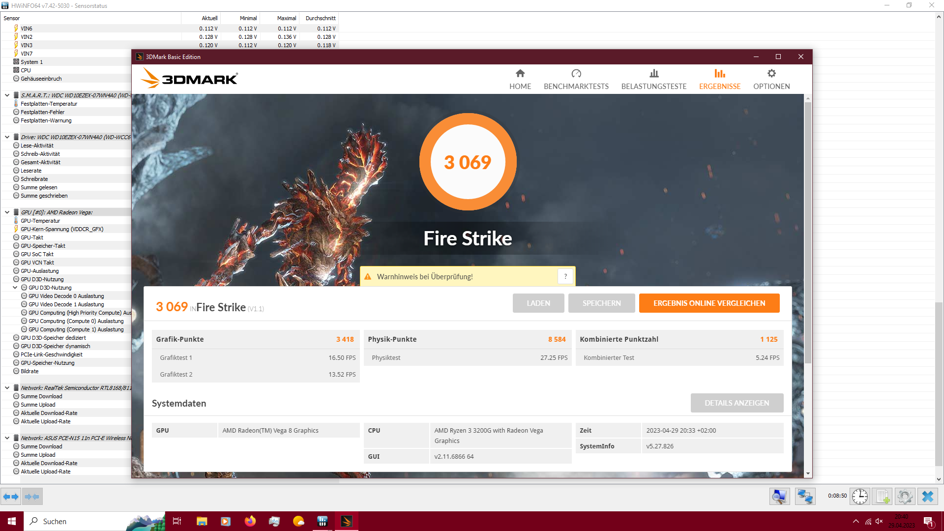Switch to the Benchmarktests tab
944x531 pixels.
[x=576, y=79]
